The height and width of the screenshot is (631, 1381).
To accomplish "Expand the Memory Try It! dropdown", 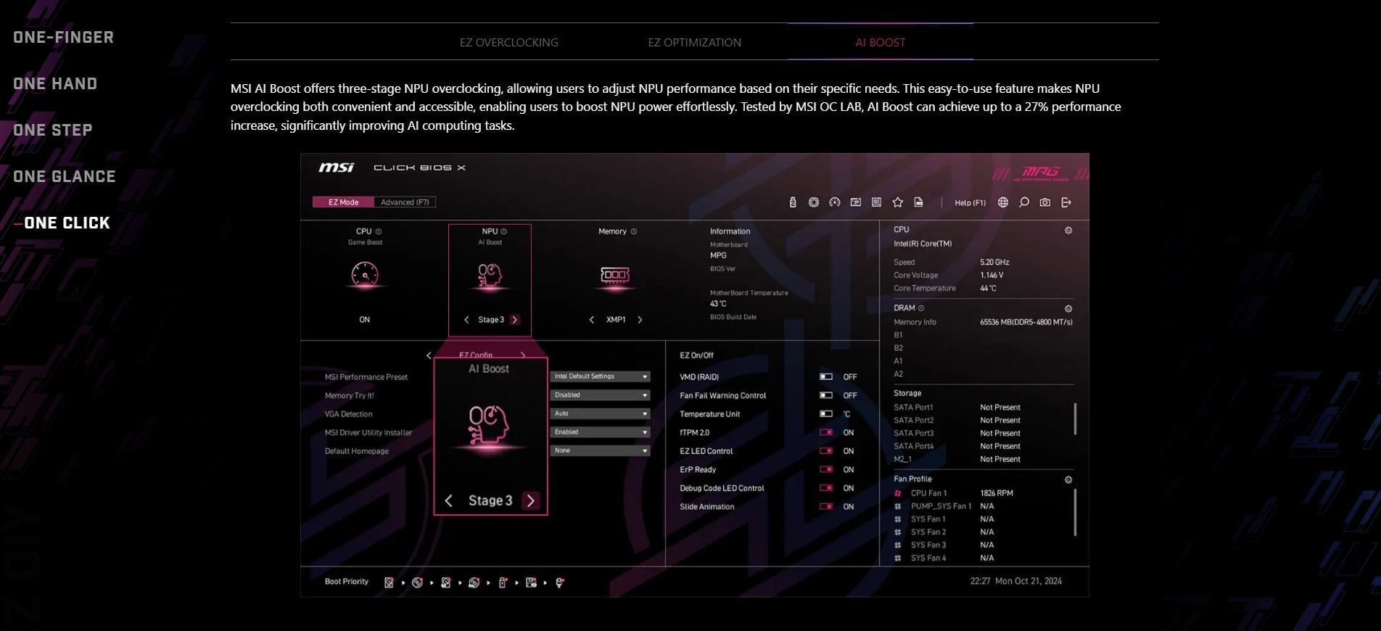I will [x=599, y=395].
